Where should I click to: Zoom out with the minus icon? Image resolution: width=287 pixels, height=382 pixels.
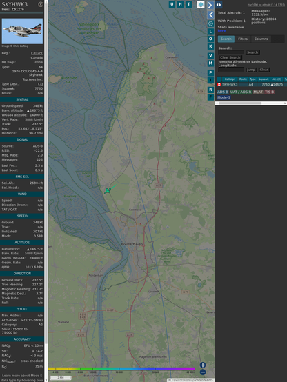click(203, 372)
